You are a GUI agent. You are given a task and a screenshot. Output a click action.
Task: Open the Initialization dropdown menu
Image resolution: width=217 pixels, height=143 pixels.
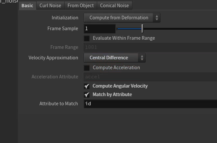(122, 18)
